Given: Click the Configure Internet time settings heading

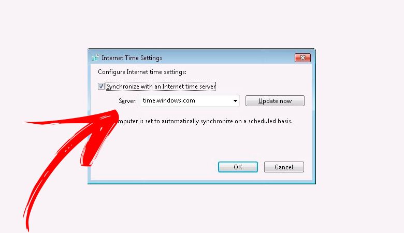Looking at the screenshot, I should [x=142, y=72].
